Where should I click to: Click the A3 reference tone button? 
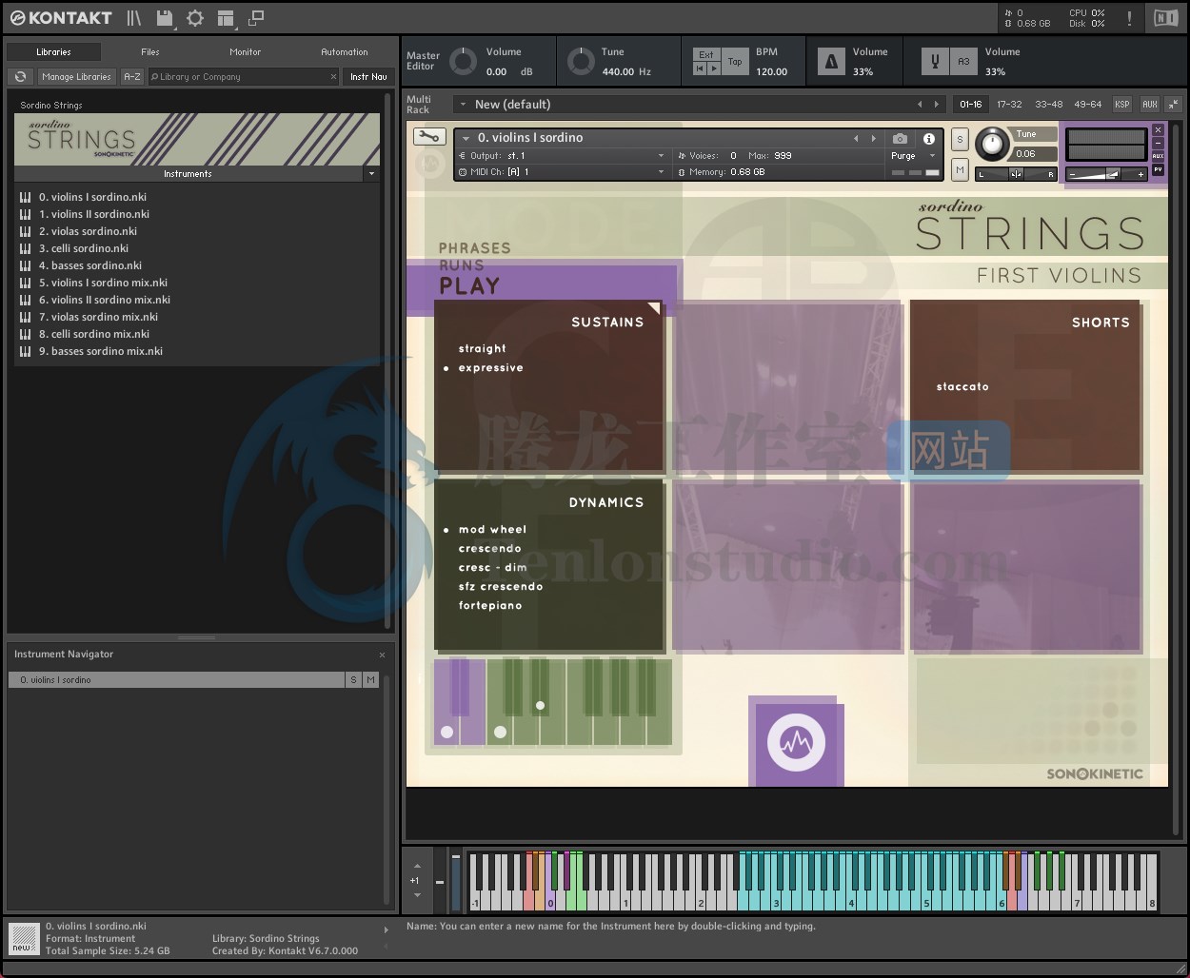click(x=963, y=62)
